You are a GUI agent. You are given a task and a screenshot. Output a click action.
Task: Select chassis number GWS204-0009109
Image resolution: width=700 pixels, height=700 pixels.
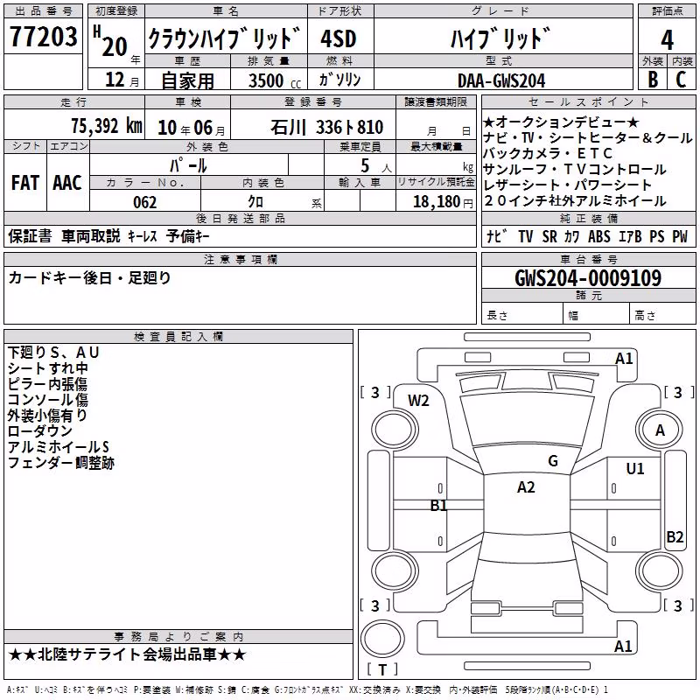(588, 278)
